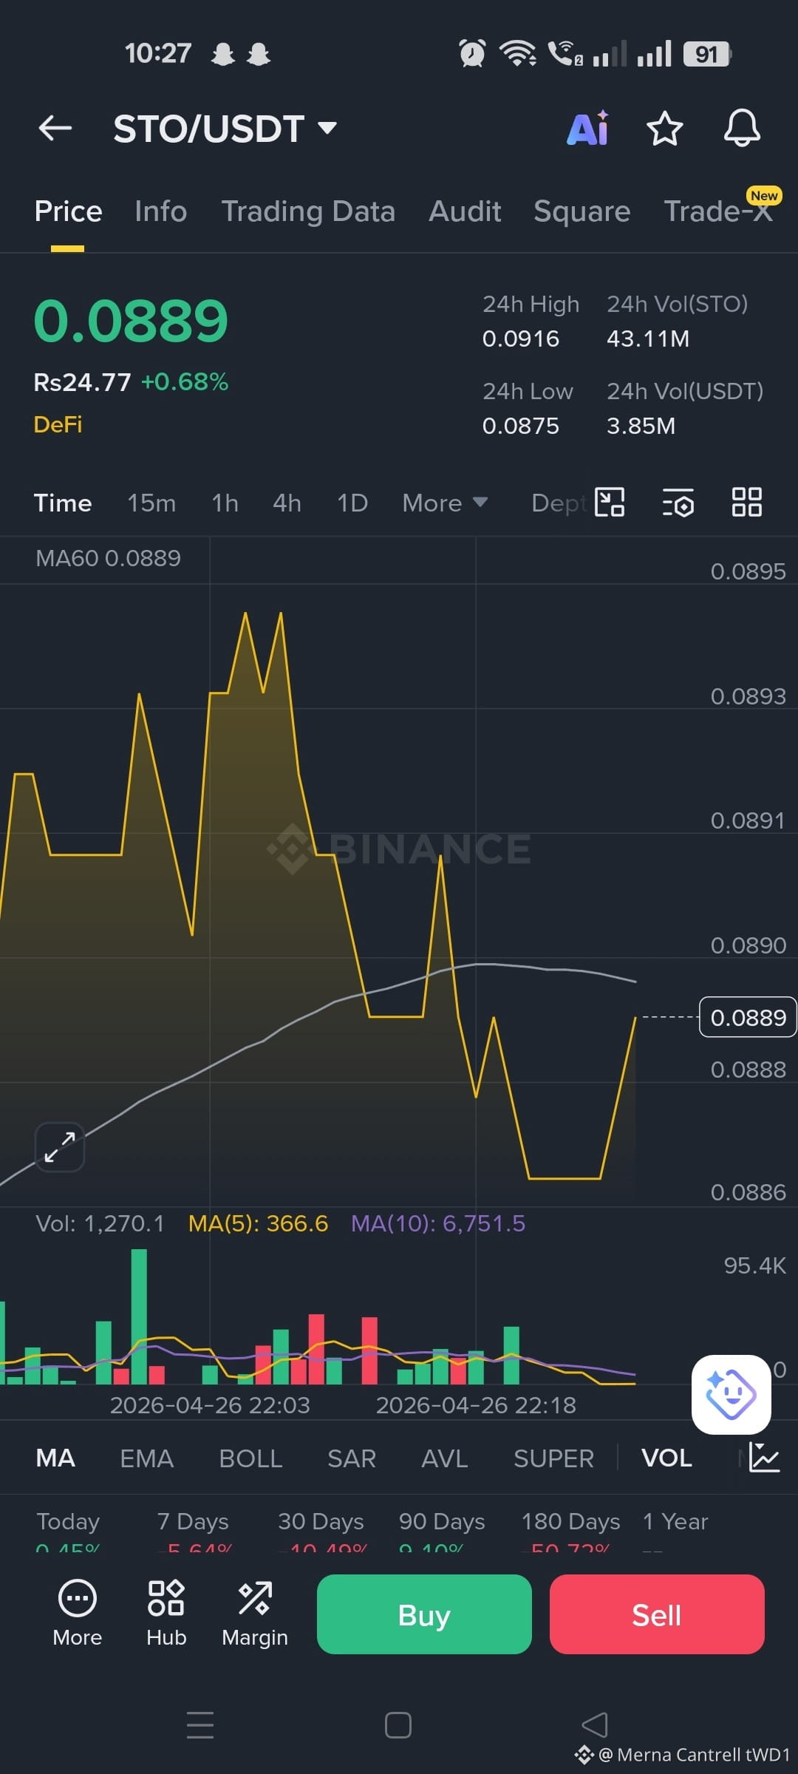
Task: Open the More menu icon at bottom
Action: tap(78, 1614)
